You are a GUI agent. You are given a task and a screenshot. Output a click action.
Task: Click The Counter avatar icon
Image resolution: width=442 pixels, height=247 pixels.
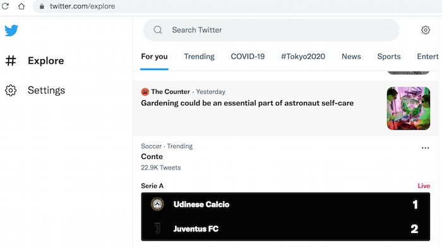[145, 92]
